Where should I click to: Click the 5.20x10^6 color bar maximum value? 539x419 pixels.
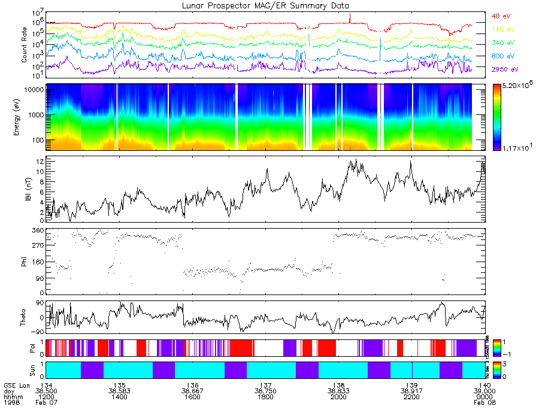tap(518, 85)
